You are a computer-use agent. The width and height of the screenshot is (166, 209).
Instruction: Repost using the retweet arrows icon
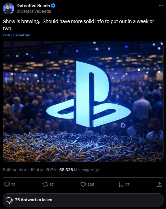pyautogui.click(x=45, y=184)
